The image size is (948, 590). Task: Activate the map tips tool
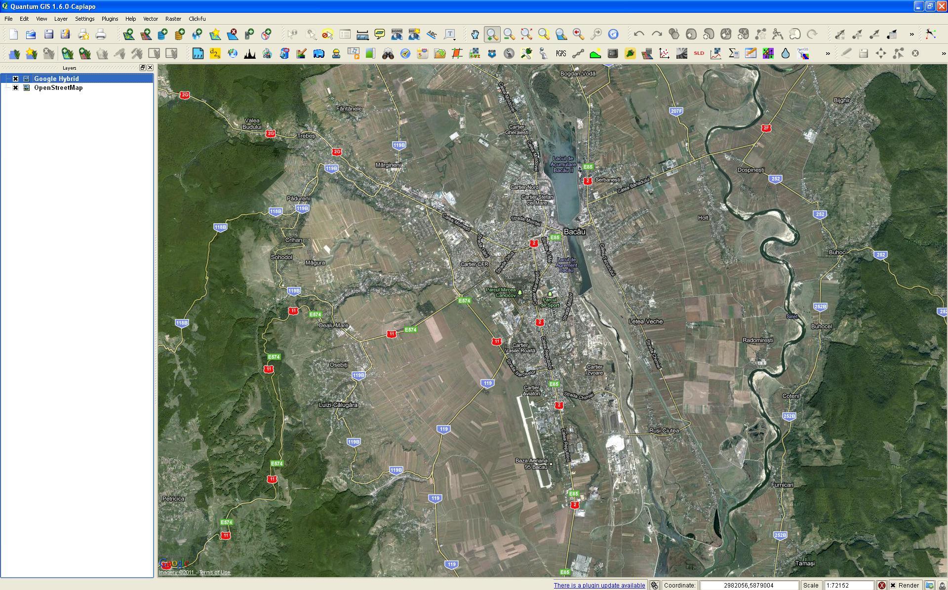click(380, 34)
